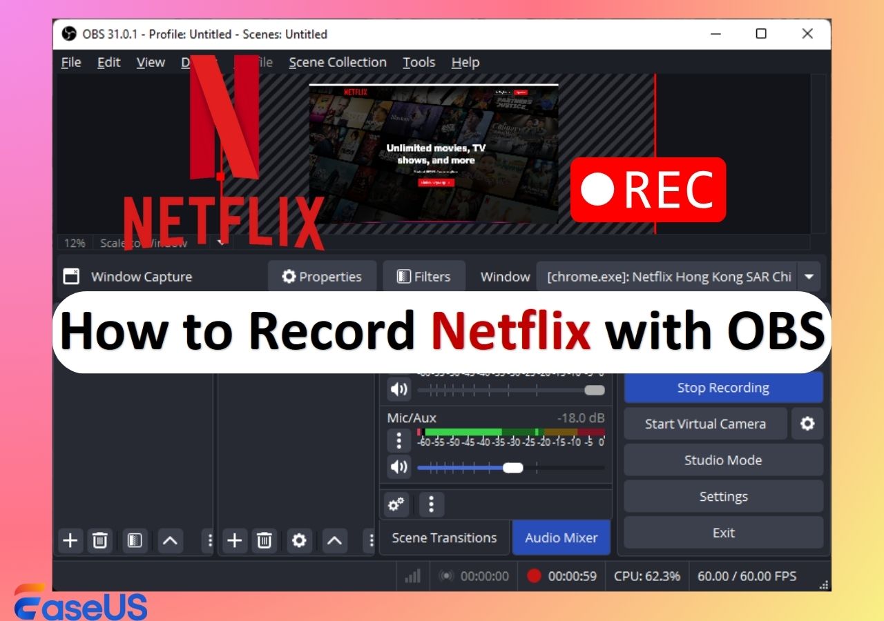Click the 12% preview zoom value
The image size is (884, 621).
point(75,243)
